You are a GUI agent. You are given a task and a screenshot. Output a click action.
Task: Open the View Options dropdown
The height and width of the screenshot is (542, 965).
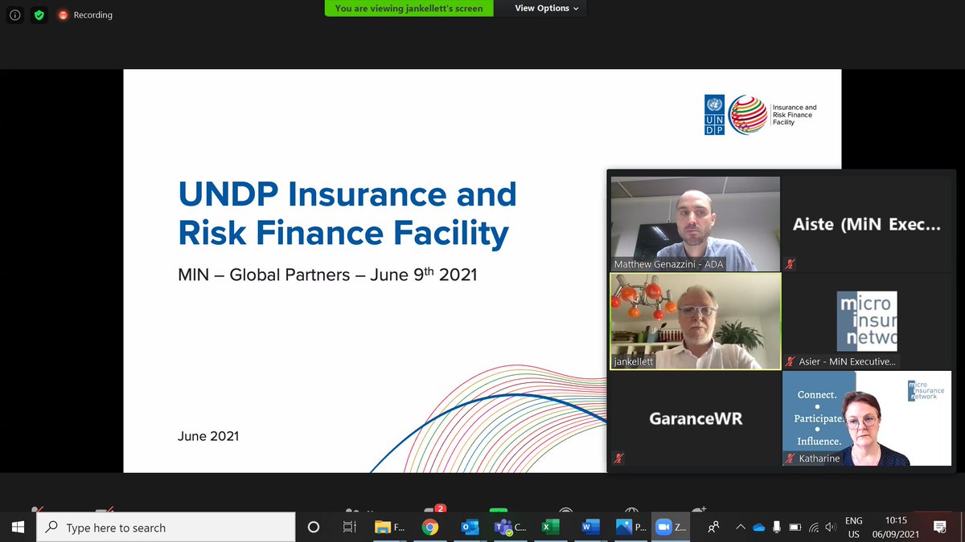pyautogui.click(x=547, y=8)
